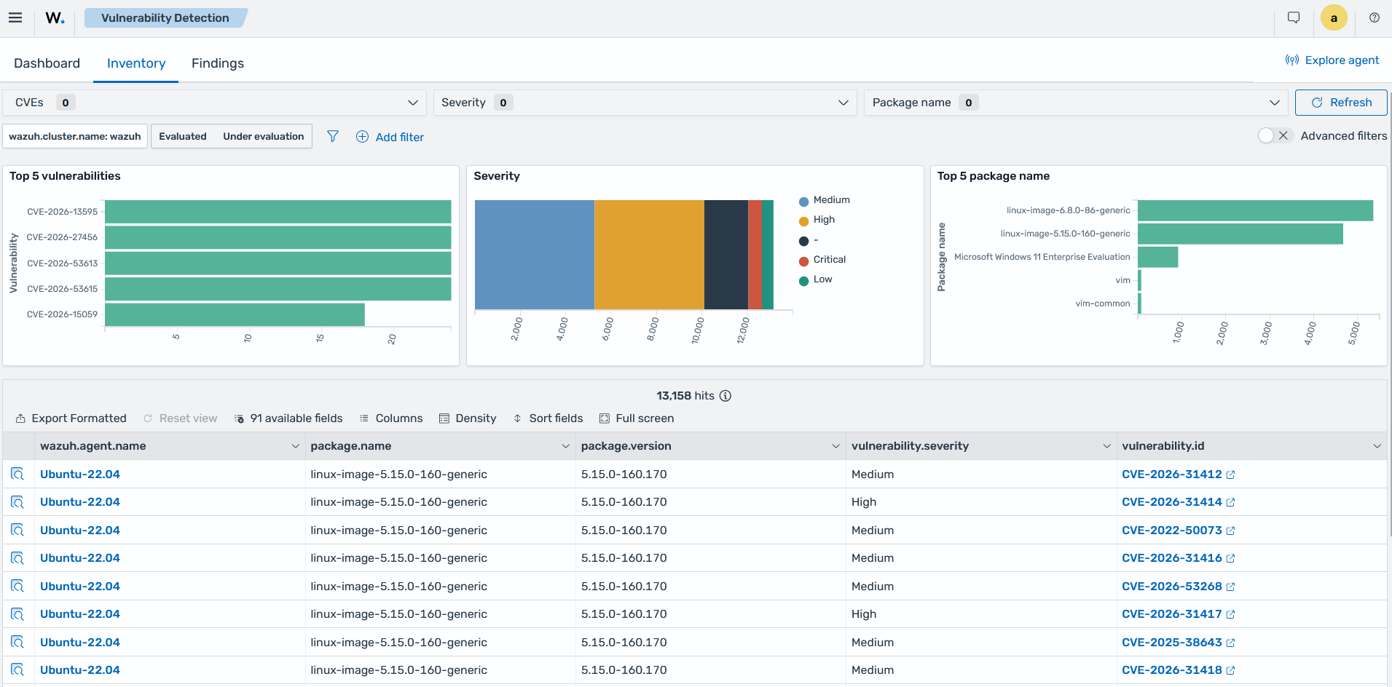Click Export Formatted
Image resolution: width=1392 pixels, height=687 pixels.
pyautogui.click(x=71, y=418)
